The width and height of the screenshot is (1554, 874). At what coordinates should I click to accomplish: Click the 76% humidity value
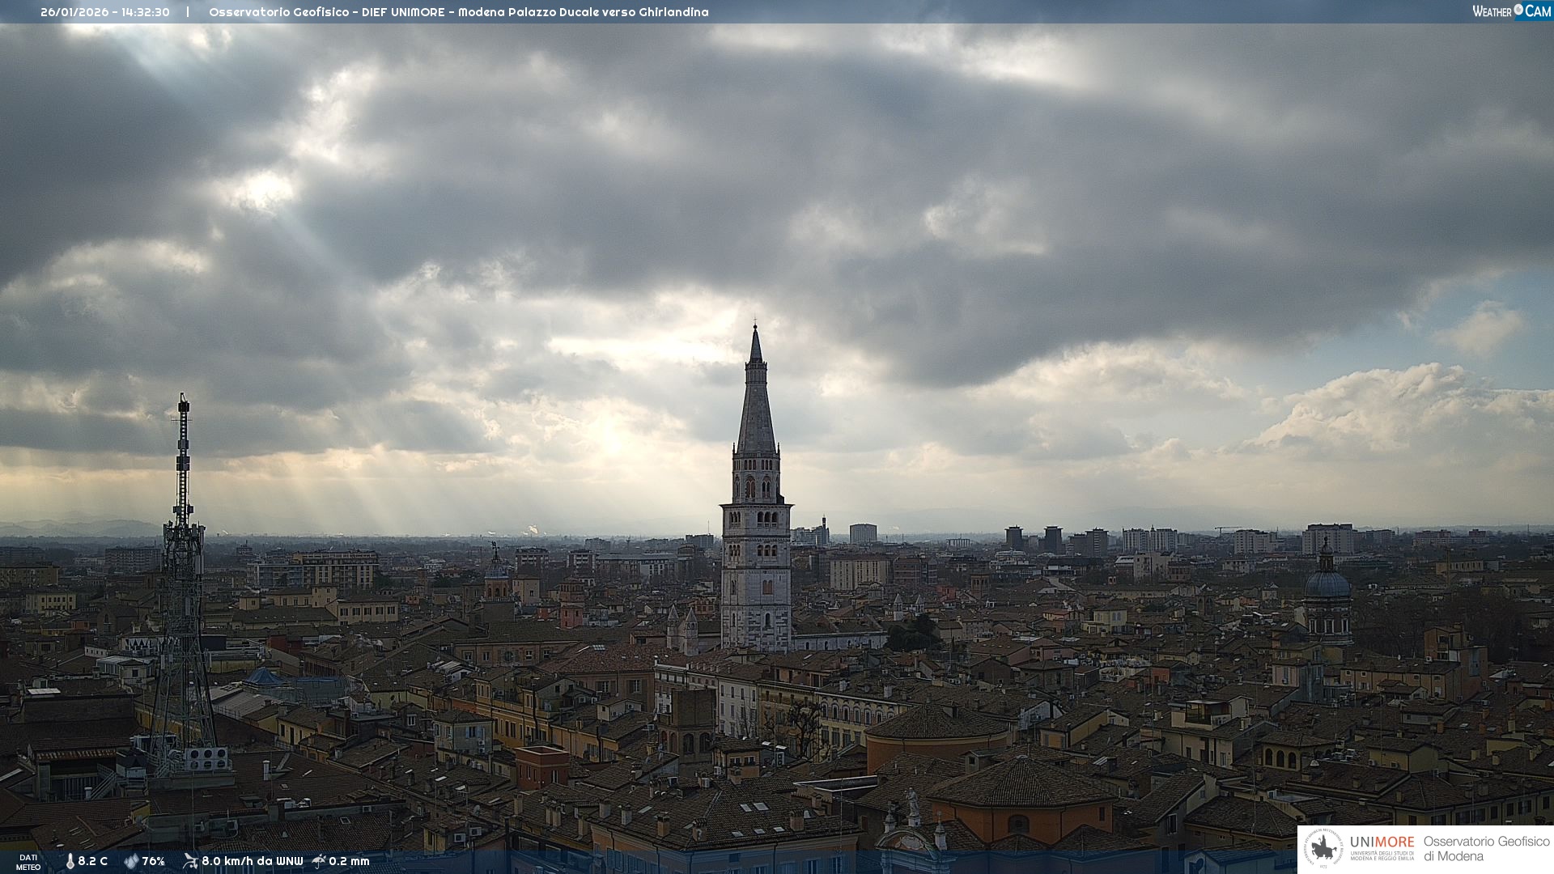click(x=154, y=862)
